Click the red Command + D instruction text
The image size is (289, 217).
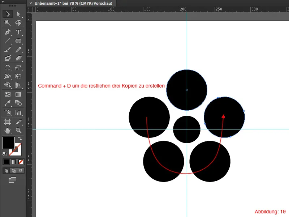101,86
